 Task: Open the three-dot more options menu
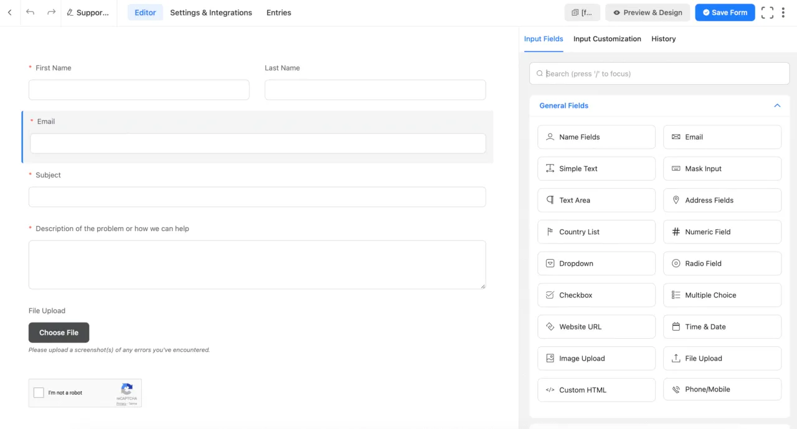783,12
